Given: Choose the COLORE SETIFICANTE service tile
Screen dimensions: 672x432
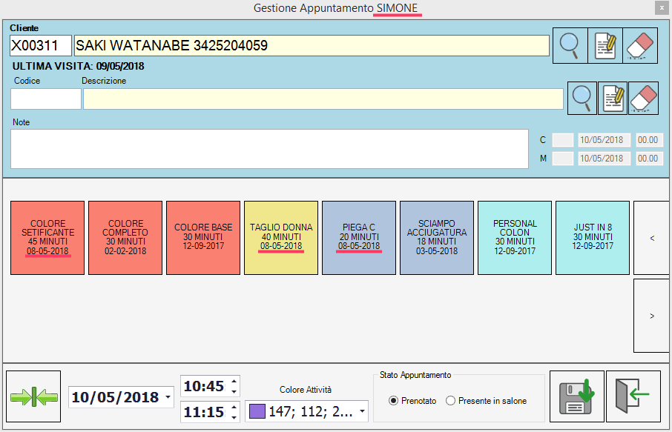Looking at the screenshot, I should (x=47, y=237).
